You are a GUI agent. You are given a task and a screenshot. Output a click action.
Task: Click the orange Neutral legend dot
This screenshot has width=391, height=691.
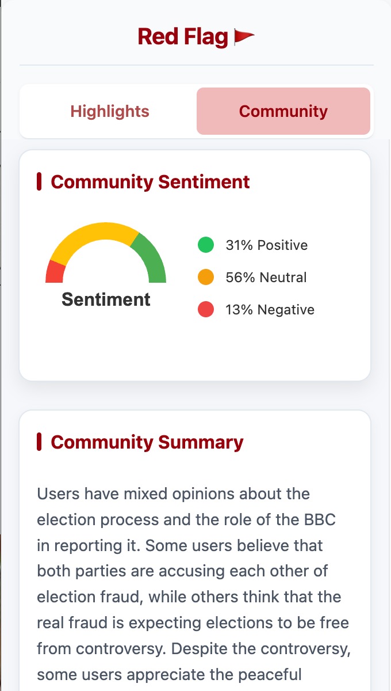click(x=206, y=278)
